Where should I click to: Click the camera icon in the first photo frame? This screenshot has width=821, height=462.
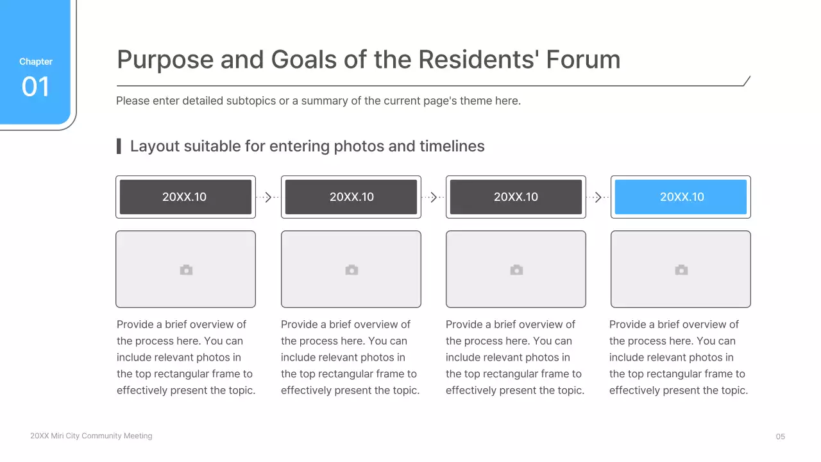186,270
